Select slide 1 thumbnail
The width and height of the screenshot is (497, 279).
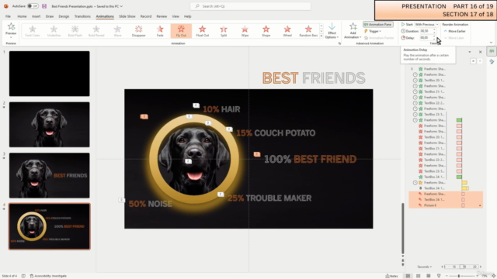point(50,74)
